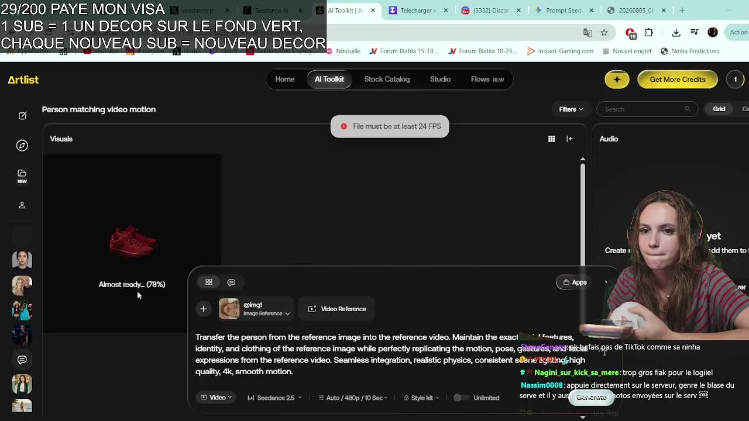The image size is (749, 421).
Task: Open the Nouvel onglet bookmark
Action: coord(627,51)
